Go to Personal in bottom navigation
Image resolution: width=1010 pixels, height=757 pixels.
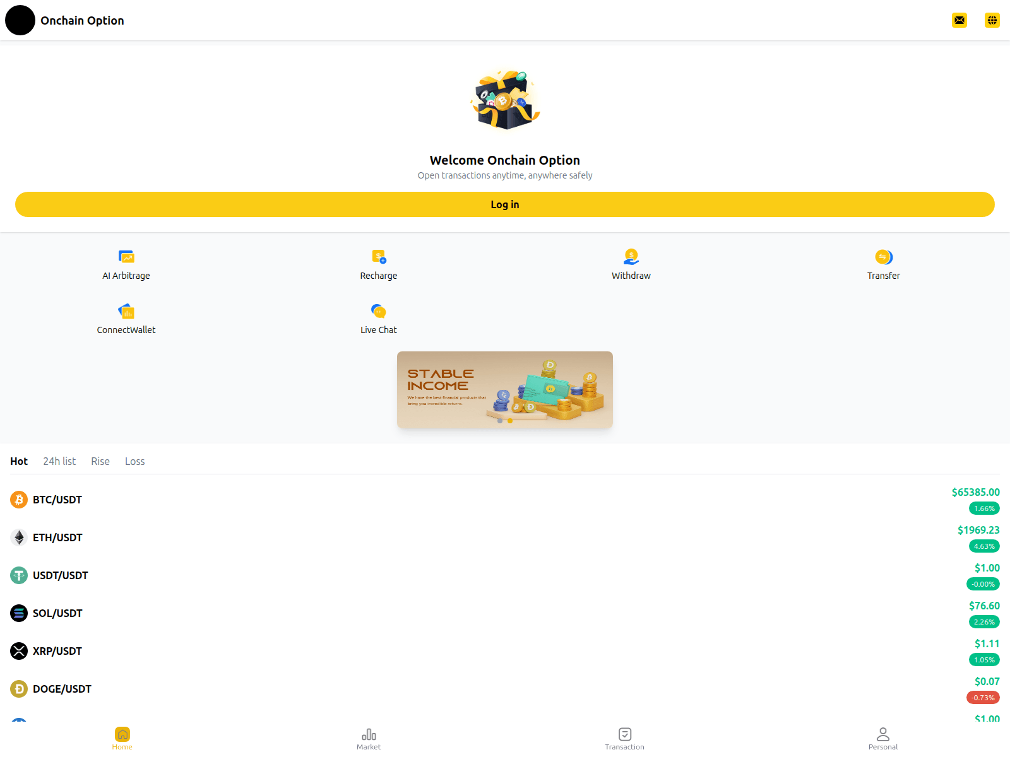point(883,739)
